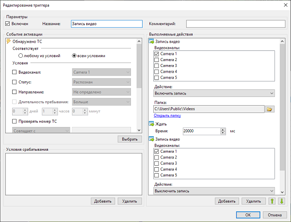
Task: Check Camera 4 in second Запись видео list
Action: click(157, 169)
